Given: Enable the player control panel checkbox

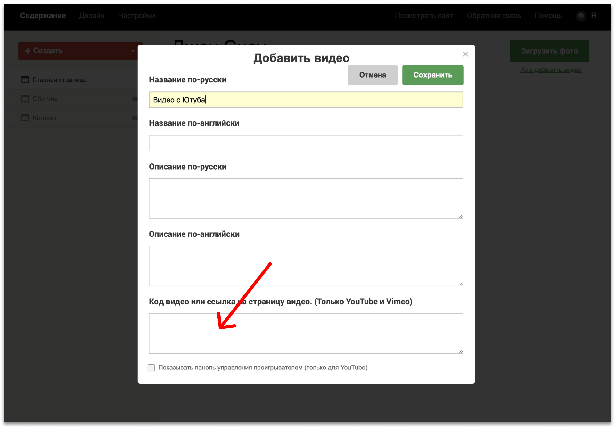Looking at the screenshot, I should (x=151, y=368).
